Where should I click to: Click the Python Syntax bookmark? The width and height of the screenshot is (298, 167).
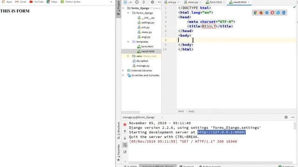[70, 2]
